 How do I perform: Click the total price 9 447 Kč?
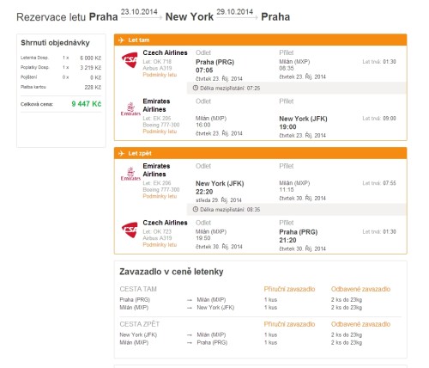pos(87,104)
